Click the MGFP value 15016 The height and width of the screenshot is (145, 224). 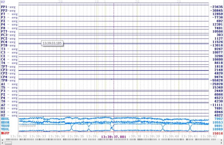[x=218, y=133]
